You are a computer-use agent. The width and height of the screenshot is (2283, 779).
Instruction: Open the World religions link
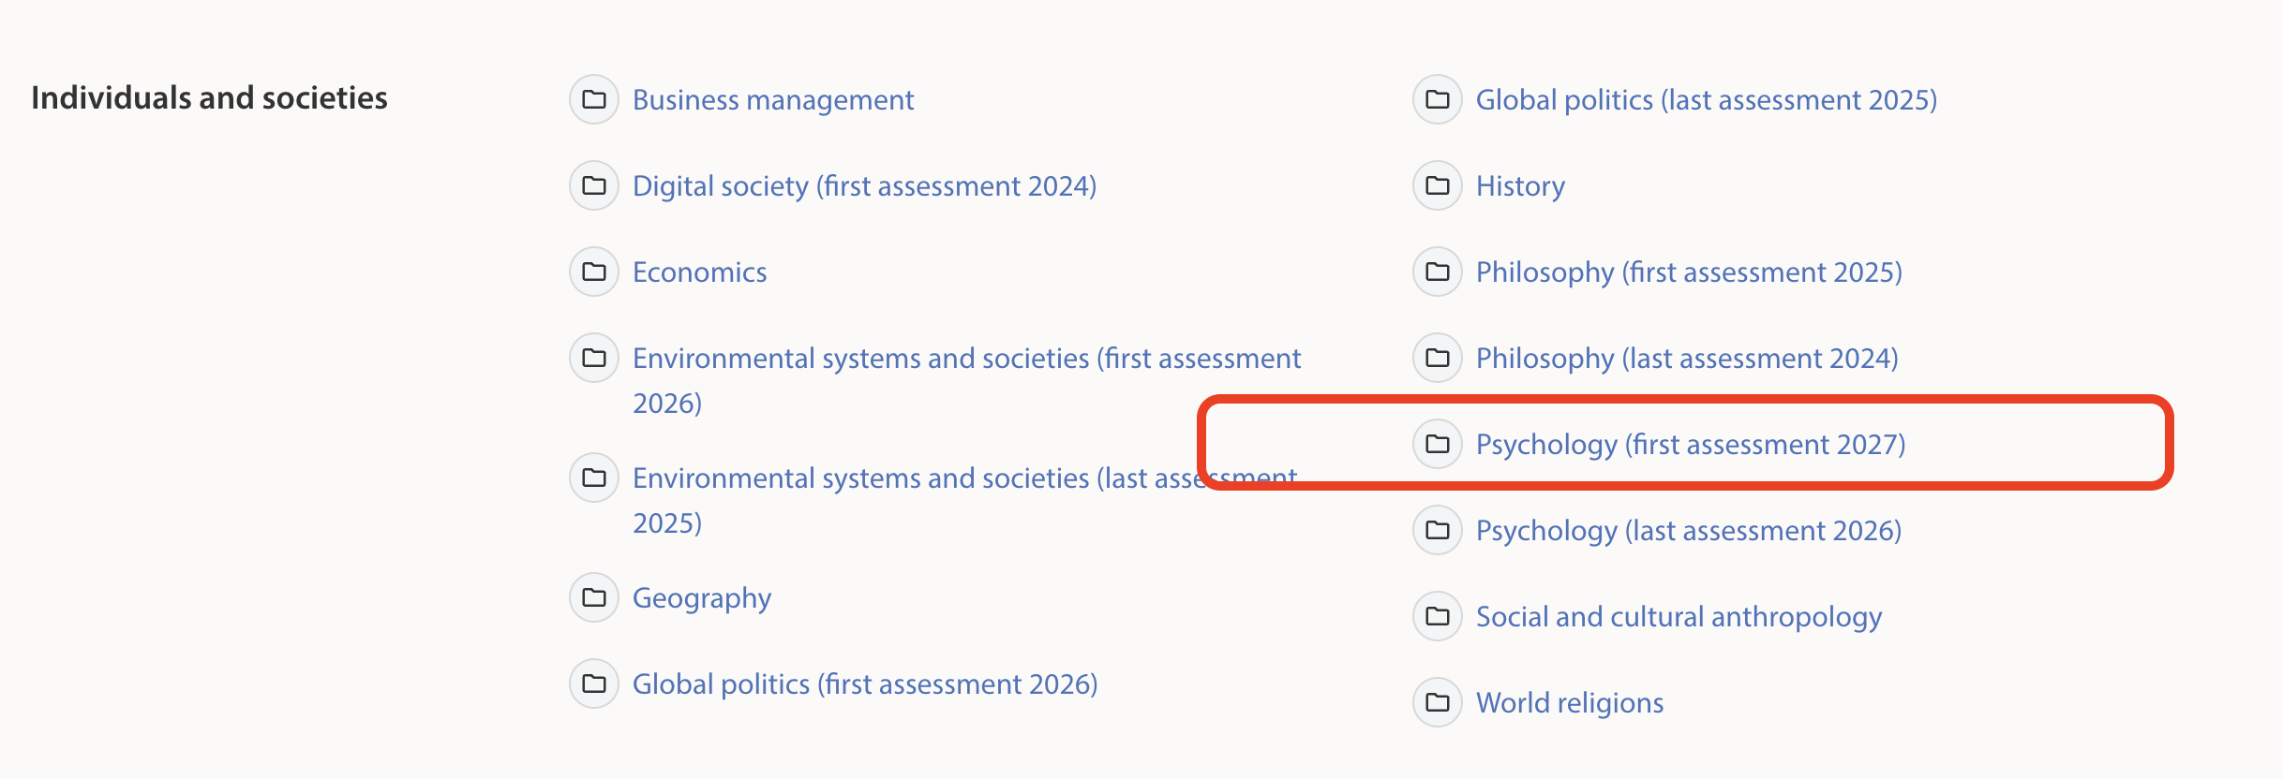pyautogui.click(x=1570, y=703)
